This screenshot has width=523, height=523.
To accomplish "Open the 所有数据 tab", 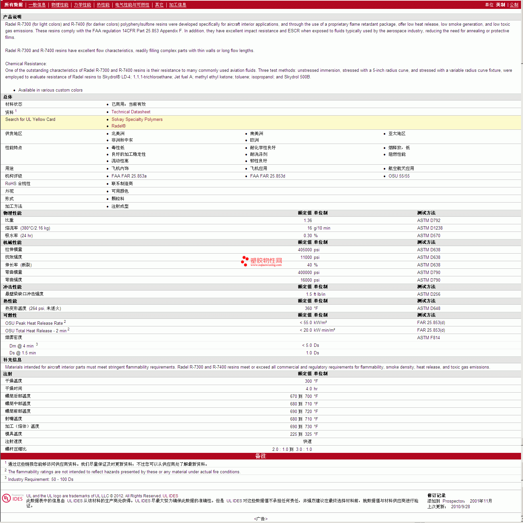I will [x=14, y=5].
